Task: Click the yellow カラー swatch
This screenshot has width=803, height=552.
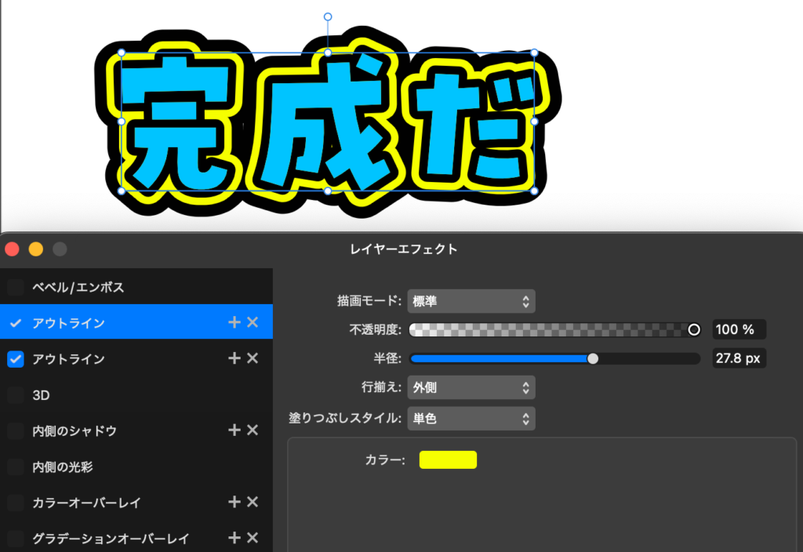Action: 448,459
